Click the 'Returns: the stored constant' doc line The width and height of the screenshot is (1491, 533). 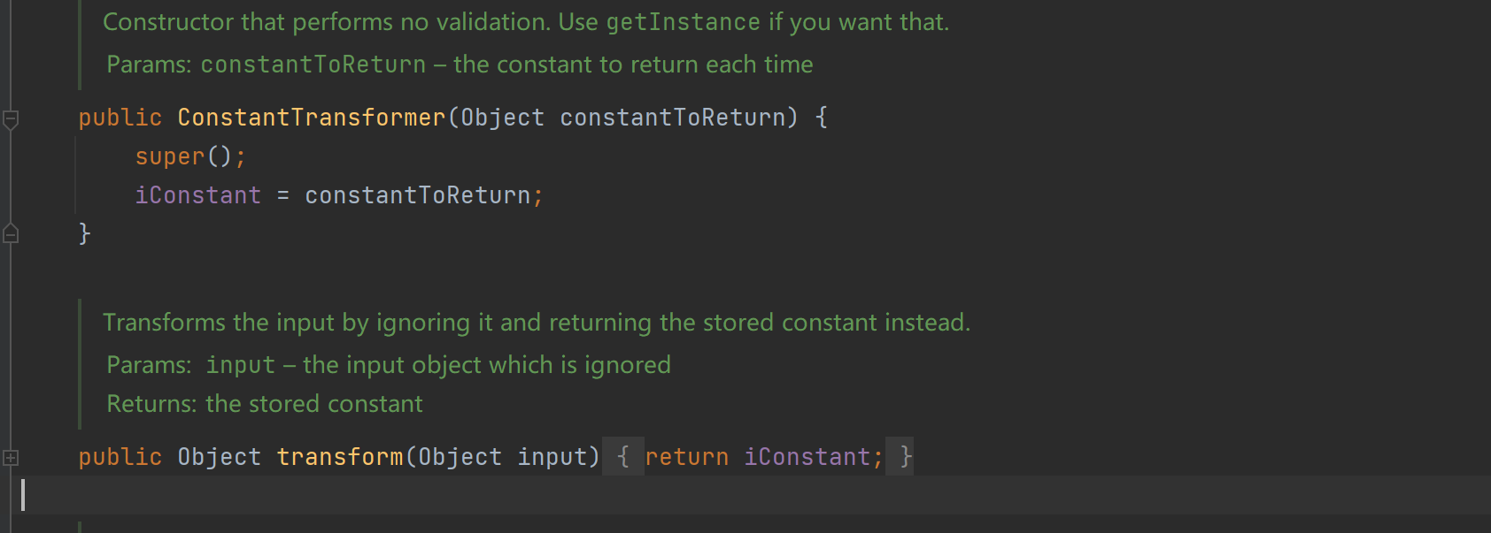[x=265, y=404]
